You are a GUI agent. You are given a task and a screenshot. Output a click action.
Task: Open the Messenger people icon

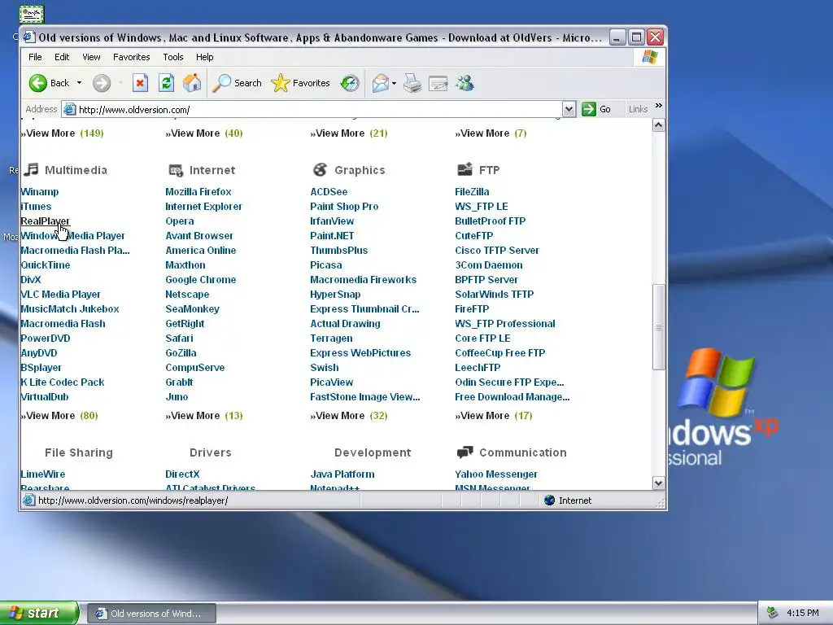pos(464,83)
